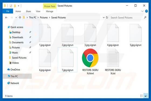This screenshot has width=151, height=101.
Task: Switch to details view layout button
Action: pos(142,96)
